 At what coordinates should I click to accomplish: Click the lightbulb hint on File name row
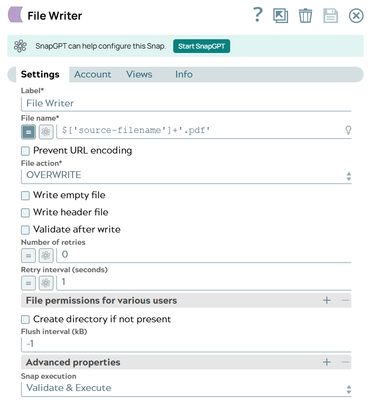(x=348, y=129)
